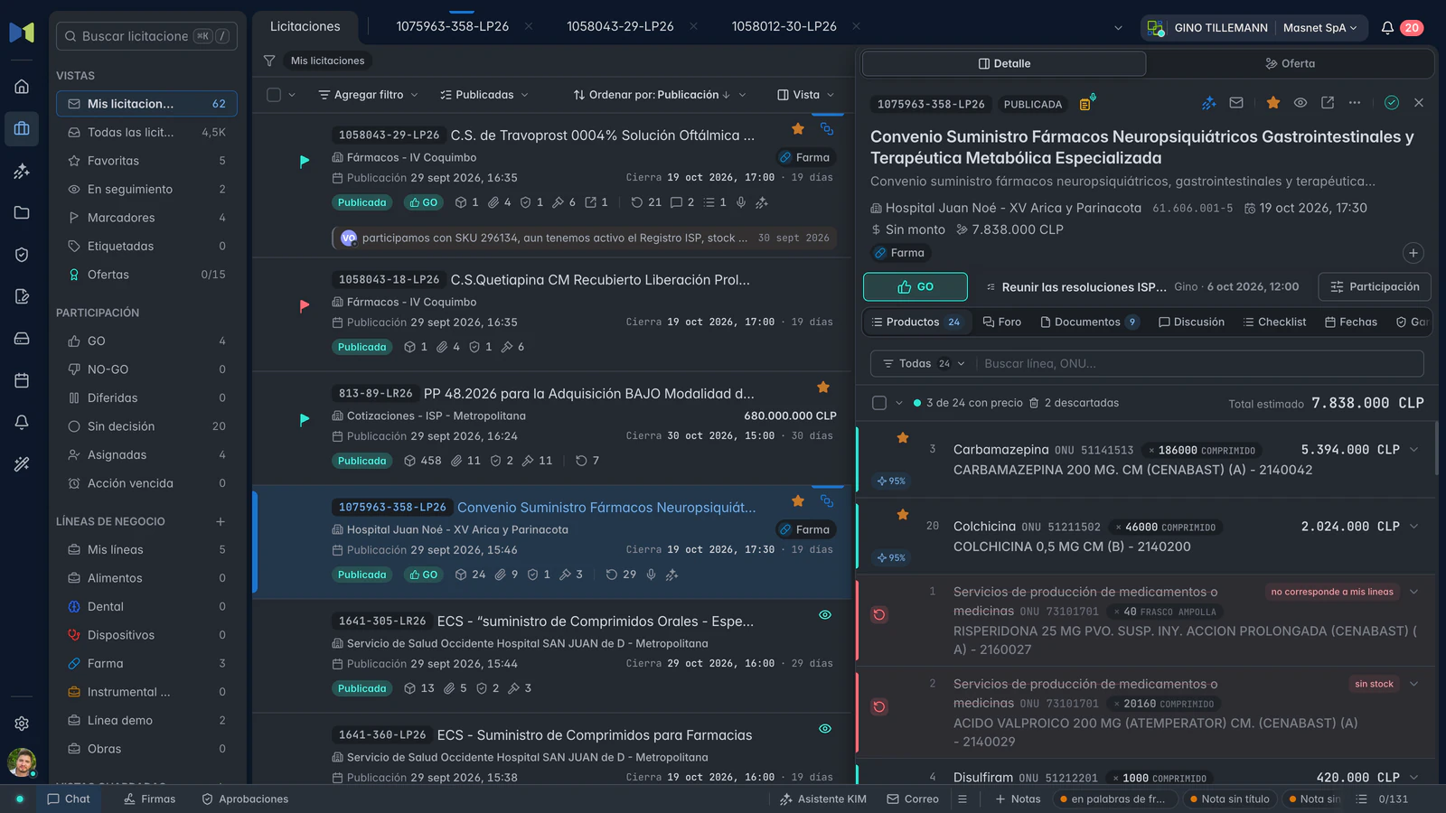Open the three-dots more menu in detail header
The image size is (1446, 813).
(x=1355, y=103)
